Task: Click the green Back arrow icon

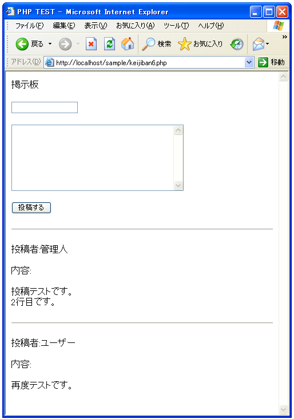Action: 22,44
